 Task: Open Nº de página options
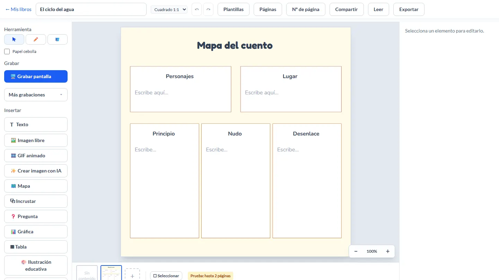tap(306, 9)
